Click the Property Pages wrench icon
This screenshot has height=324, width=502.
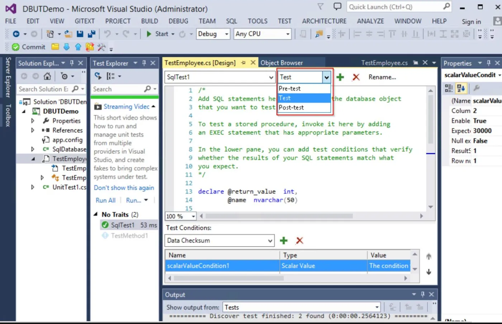pyautogui.click(x=477, y=88)
